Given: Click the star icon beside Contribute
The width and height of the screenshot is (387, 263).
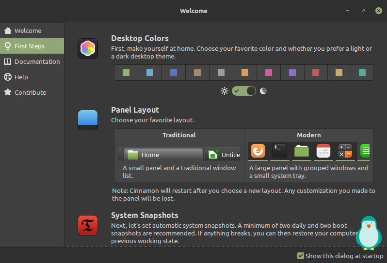Looking at the screenshot, I should (x=8, y=92).
